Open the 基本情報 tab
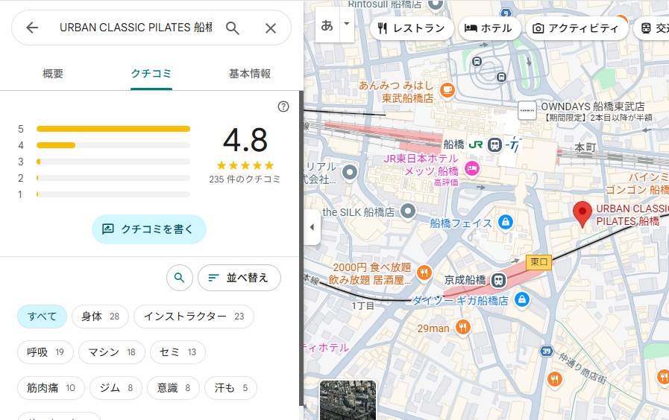 click(249, 74)
